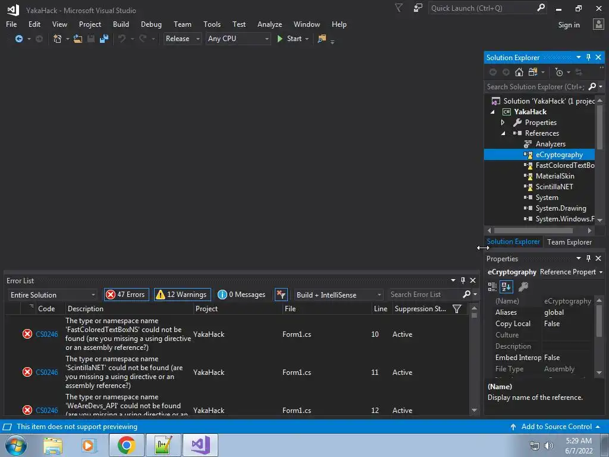Click the Save All icon in toolbar
The image size is (609, 457).
pyautogui.click(x=103, y=39)
